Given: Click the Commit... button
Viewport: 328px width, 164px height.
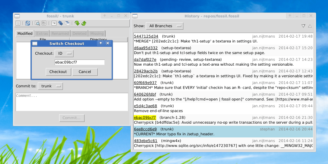Looking at the screenshot, I should pos(72,118).
